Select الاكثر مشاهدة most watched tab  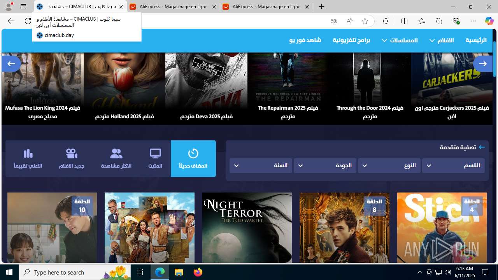(x=116, y=159)
